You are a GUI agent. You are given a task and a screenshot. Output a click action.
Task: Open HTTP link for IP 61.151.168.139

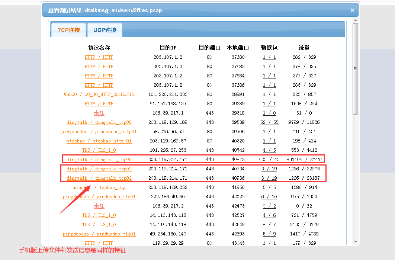(x=99, y=104)
